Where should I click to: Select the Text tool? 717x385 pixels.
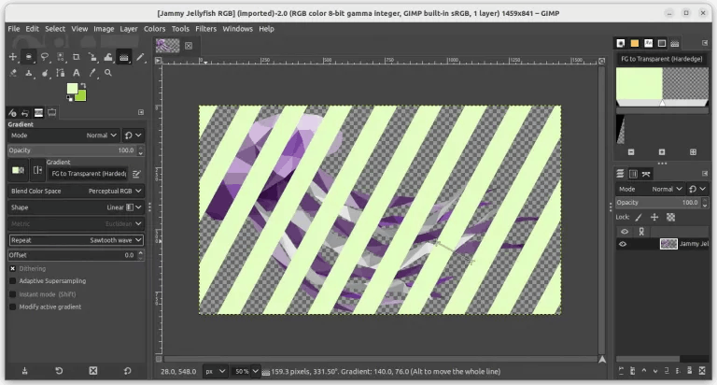[x=77, y=73]
